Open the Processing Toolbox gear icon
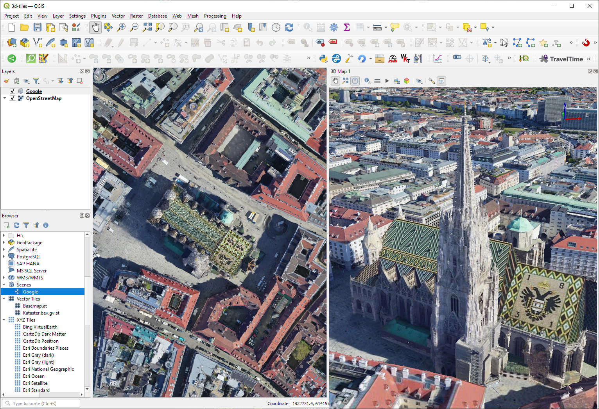This screenshot has height=409, width=599. (x=334, y=27)
